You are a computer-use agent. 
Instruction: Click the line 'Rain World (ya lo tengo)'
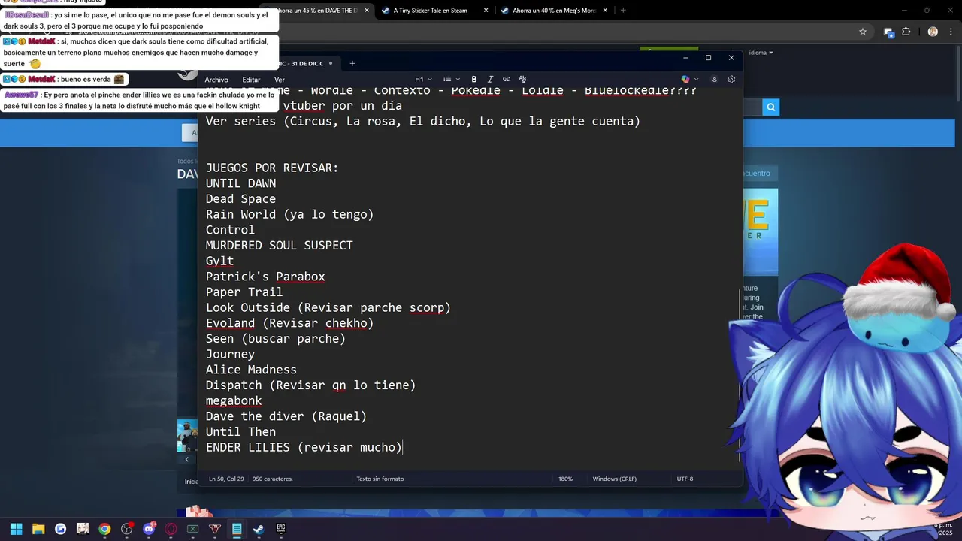coord(289,214)
